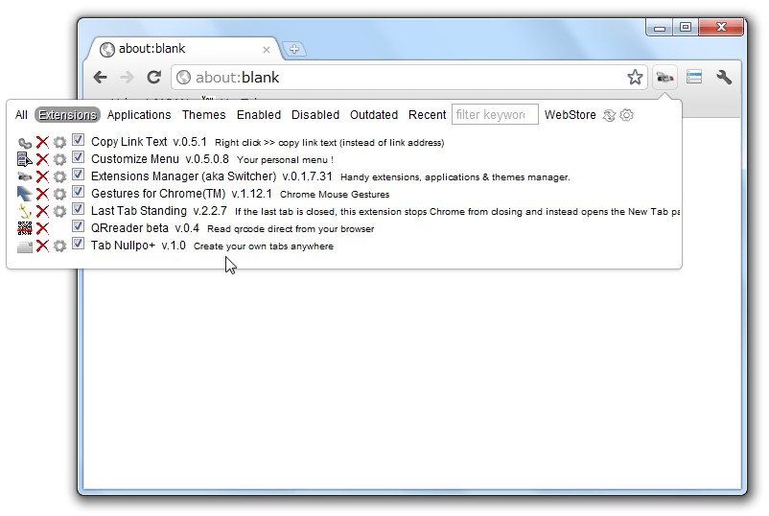Click Last Tab Standing anchor icon

click(25, 211)
